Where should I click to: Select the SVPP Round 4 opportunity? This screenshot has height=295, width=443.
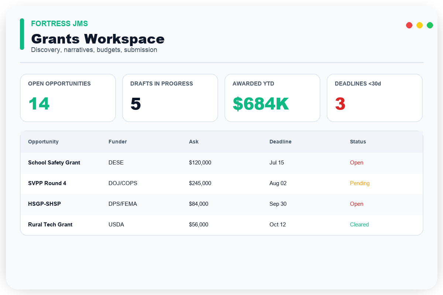click(47, 183)
